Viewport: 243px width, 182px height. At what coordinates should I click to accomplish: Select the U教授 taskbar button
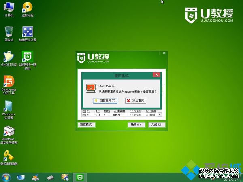coord(80,178)
